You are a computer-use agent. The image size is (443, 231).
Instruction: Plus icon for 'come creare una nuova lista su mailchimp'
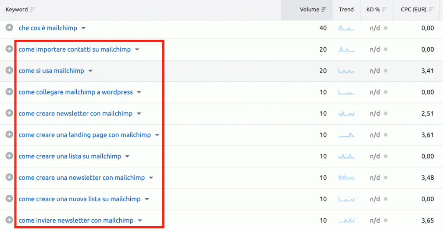[9, 199]
